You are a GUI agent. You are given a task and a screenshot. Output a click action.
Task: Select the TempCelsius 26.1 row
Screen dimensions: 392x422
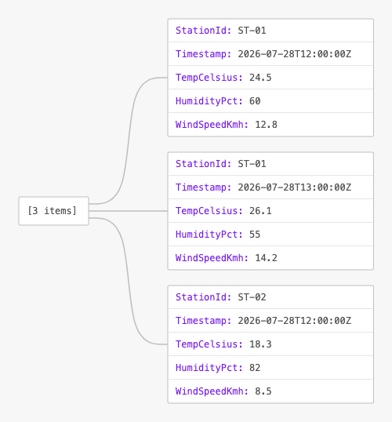[270, 211]
